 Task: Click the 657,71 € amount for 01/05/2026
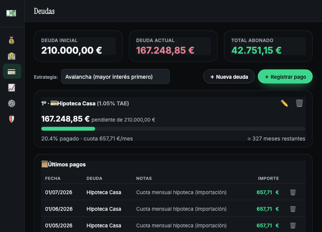point(268,226)
